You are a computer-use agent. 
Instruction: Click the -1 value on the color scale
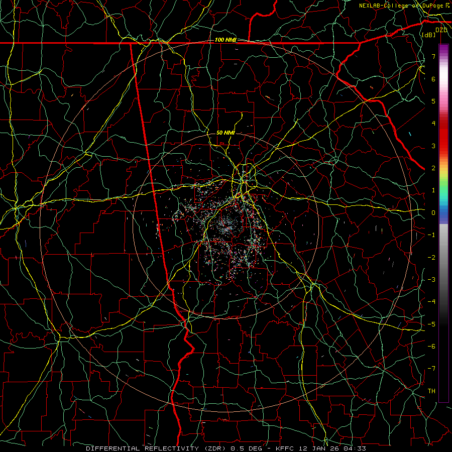click(x=431, y=235)
